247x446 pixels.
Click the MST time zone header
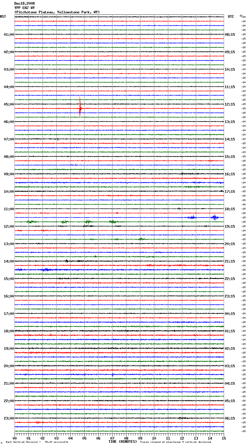tap(3, 17)
